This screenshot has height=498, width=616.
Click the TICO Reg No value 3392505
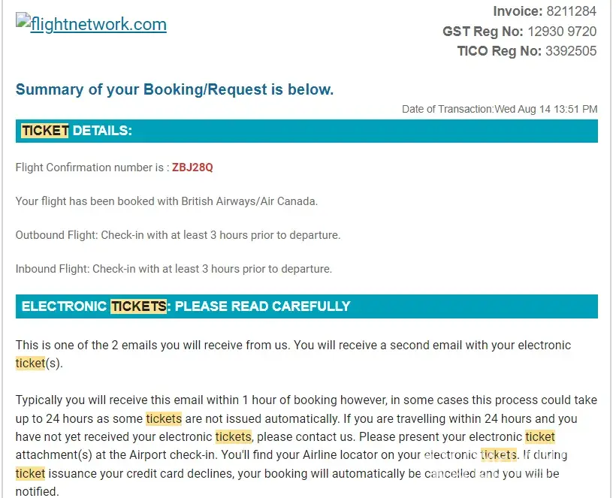tap(570, 51)
